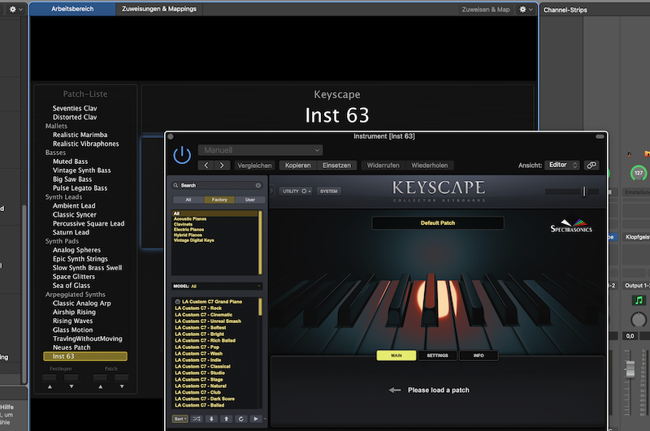Click the channel strip volume fader
Image resolution: width=650 pixels, height=431 pixels.
pos(630,369)
